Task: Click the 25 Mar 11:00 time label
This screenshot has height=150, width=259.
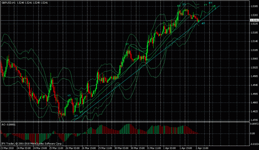Action: coord(56,148)
